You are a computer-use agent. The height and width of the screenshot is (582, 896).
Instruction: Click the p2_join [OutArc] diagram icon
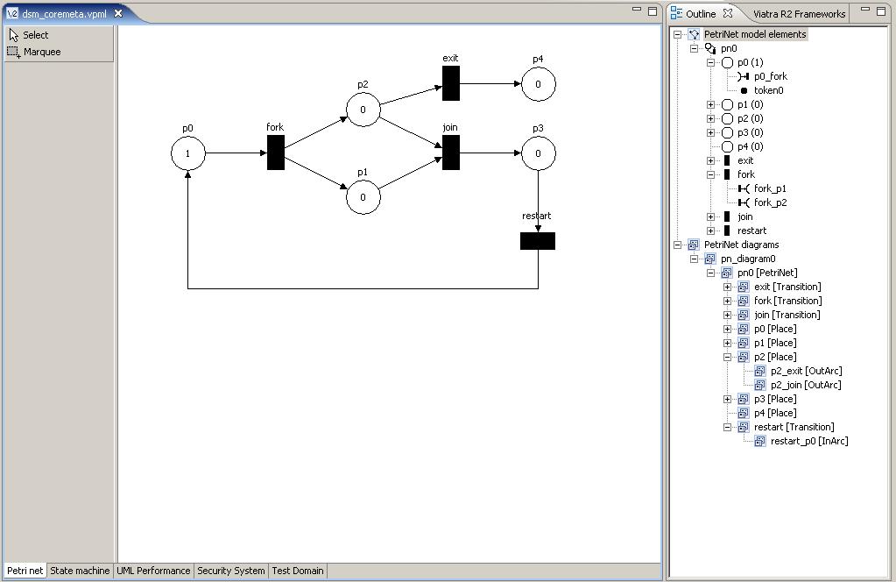[x=760, y=386]
